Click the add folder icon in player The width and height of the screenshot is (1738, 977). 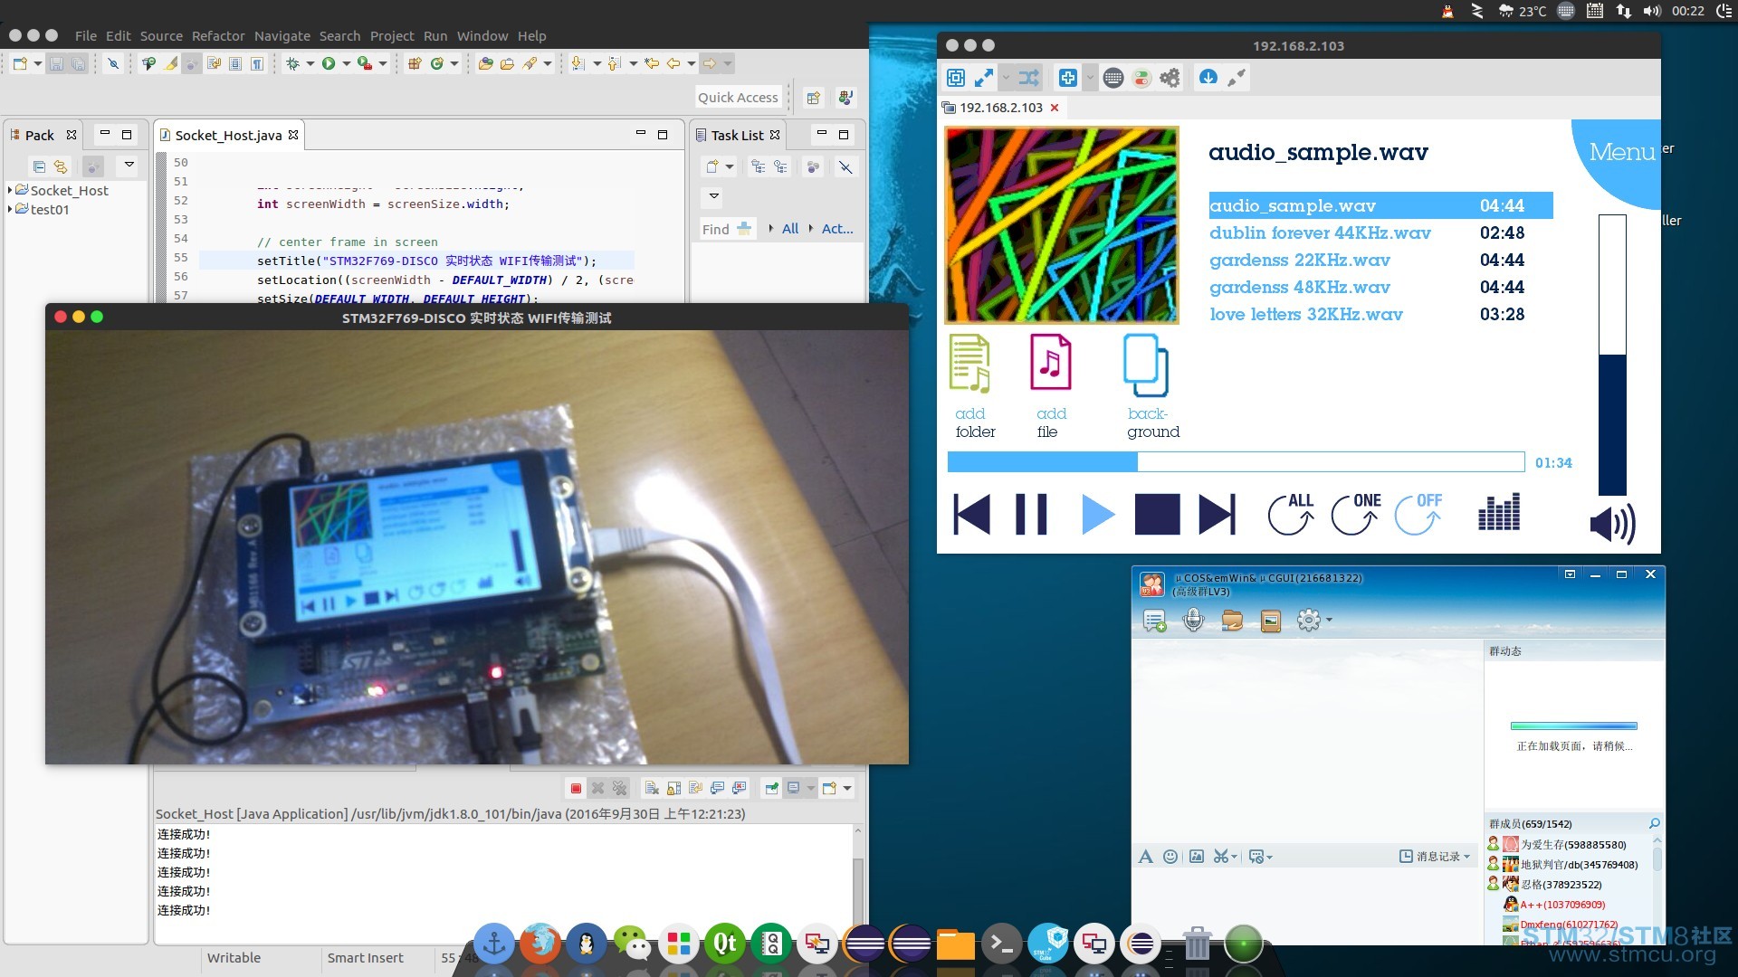(x=969, y=365)
